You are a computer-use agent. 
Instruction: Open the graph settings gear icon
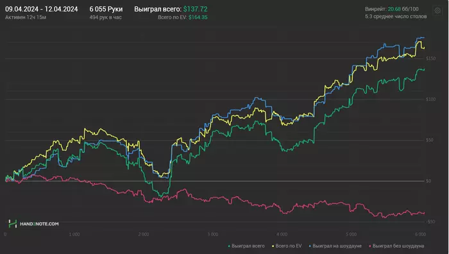click(437, 11)
